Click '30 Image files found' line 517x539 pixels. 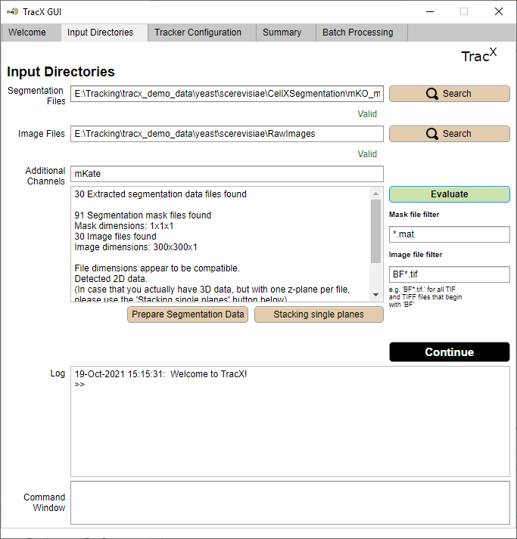(115, 237)
